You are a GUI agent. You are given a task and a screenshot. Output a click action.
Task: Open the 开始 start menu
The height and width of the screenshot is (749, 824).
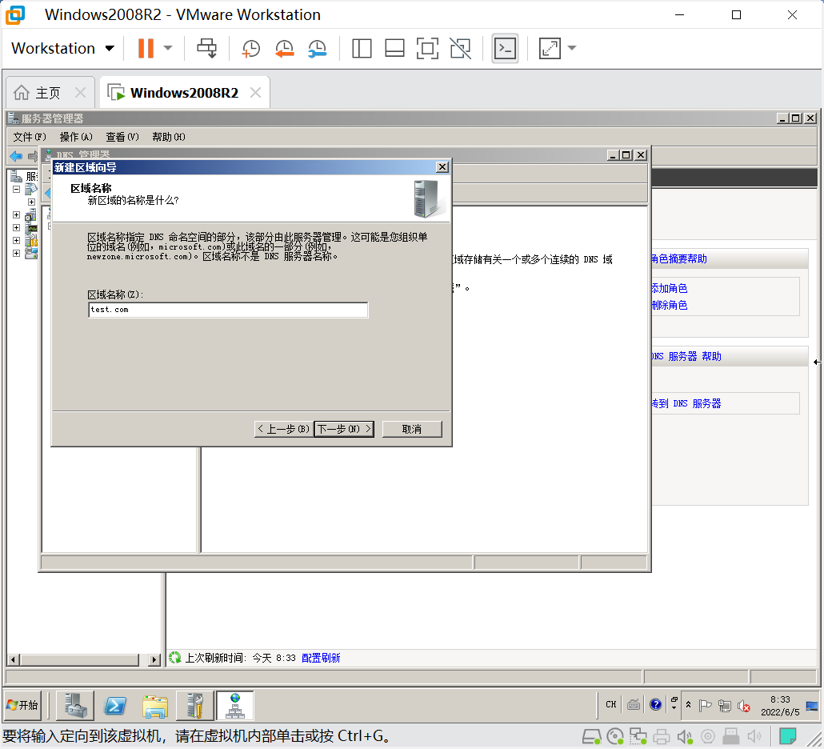pos(22,705)
